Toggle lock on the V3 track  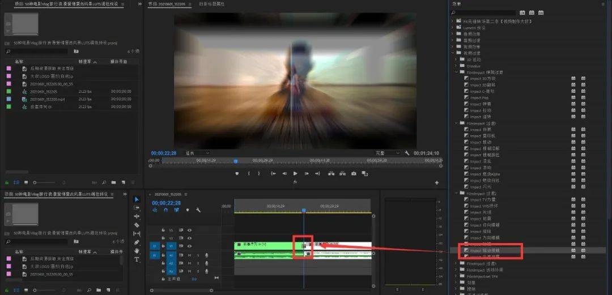(x=163, y=230)
